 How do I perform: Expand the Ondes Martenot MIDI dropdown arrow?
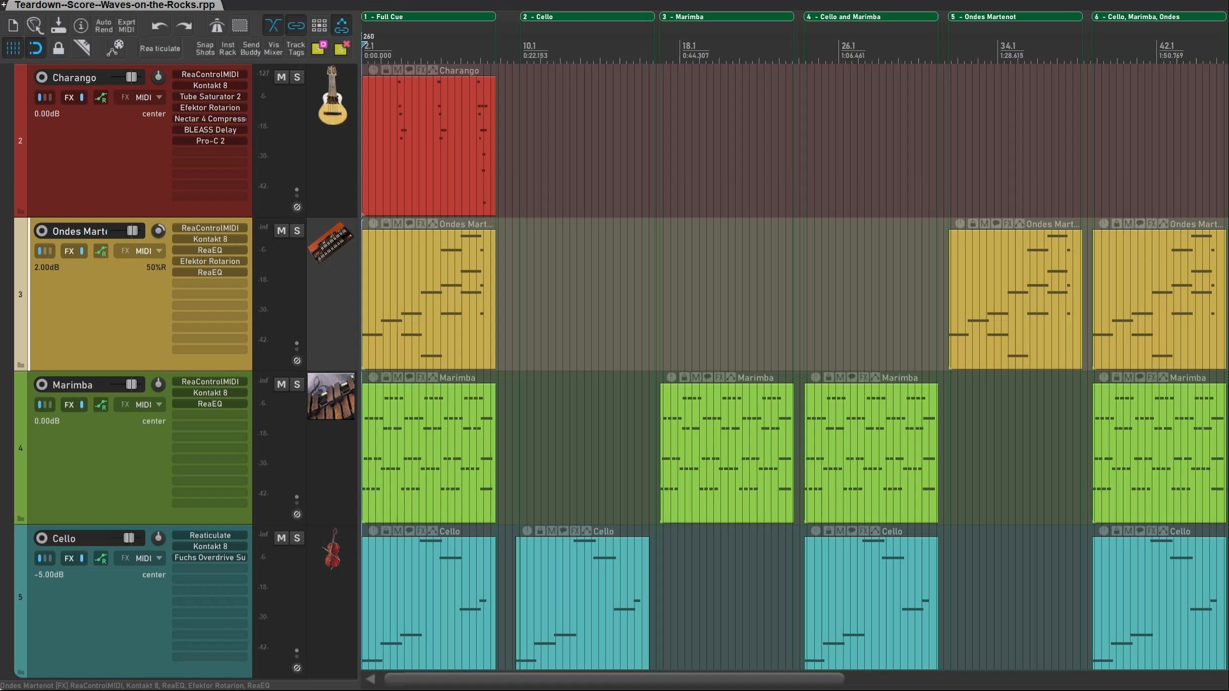(159, 251)
